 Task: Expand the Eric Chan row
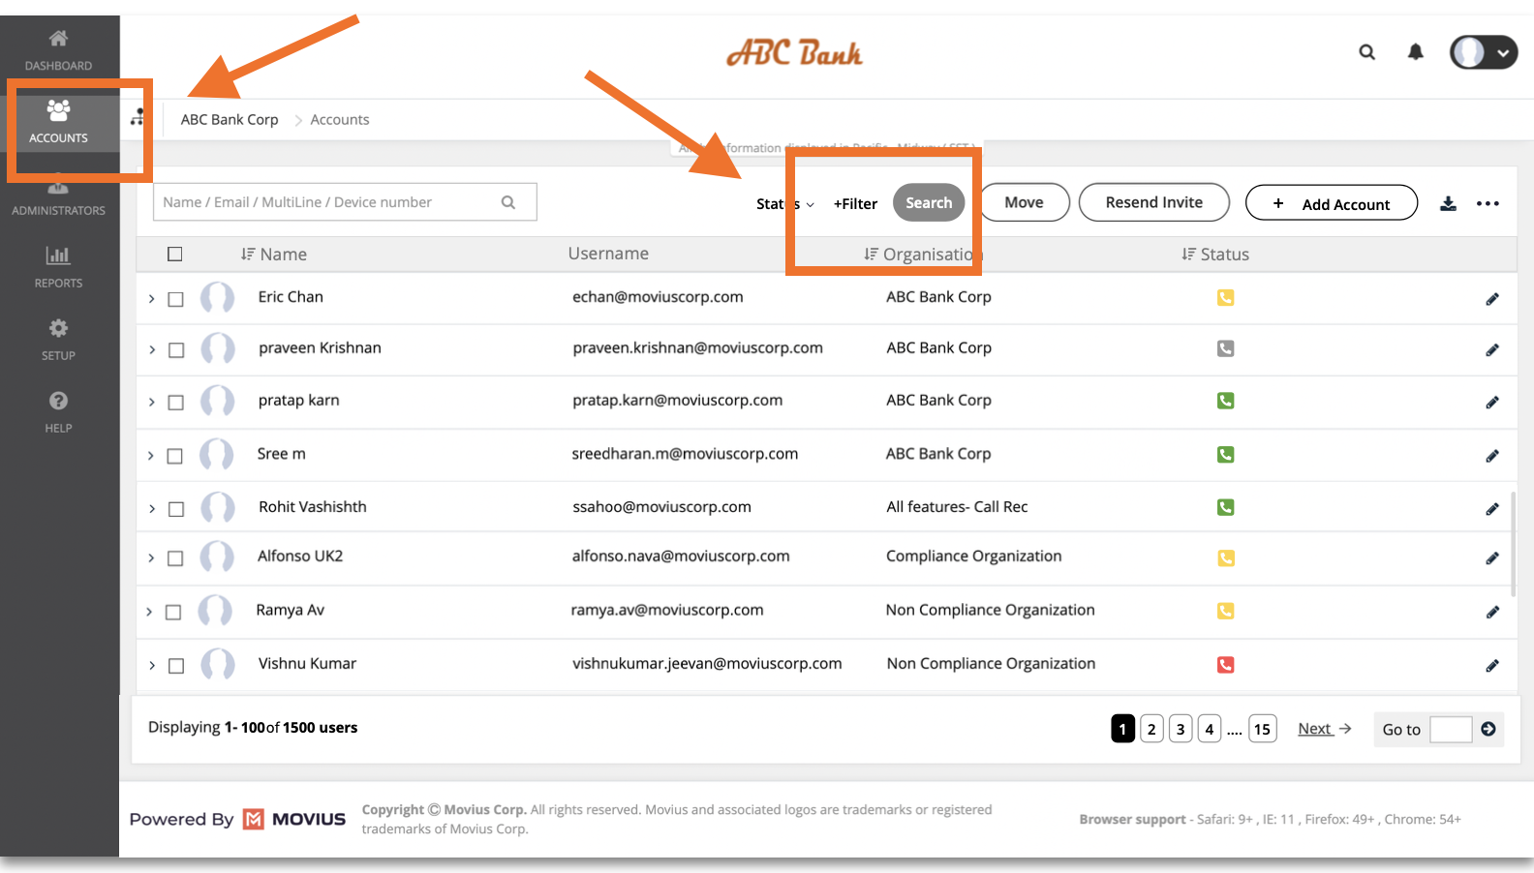151,299
